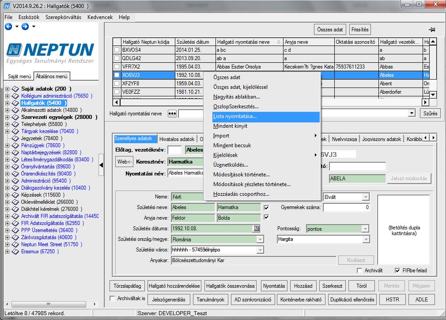Switch to the Saját menü tab
The height and width of the screenshot is (320, 446).
[19, 76]
